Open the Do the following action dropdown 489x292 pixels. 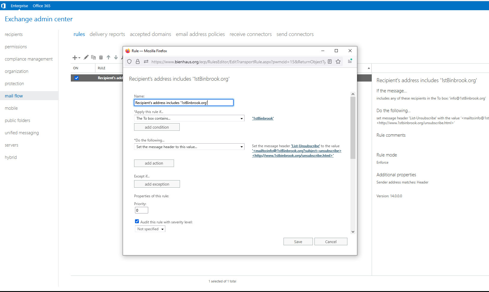point(189,147)
